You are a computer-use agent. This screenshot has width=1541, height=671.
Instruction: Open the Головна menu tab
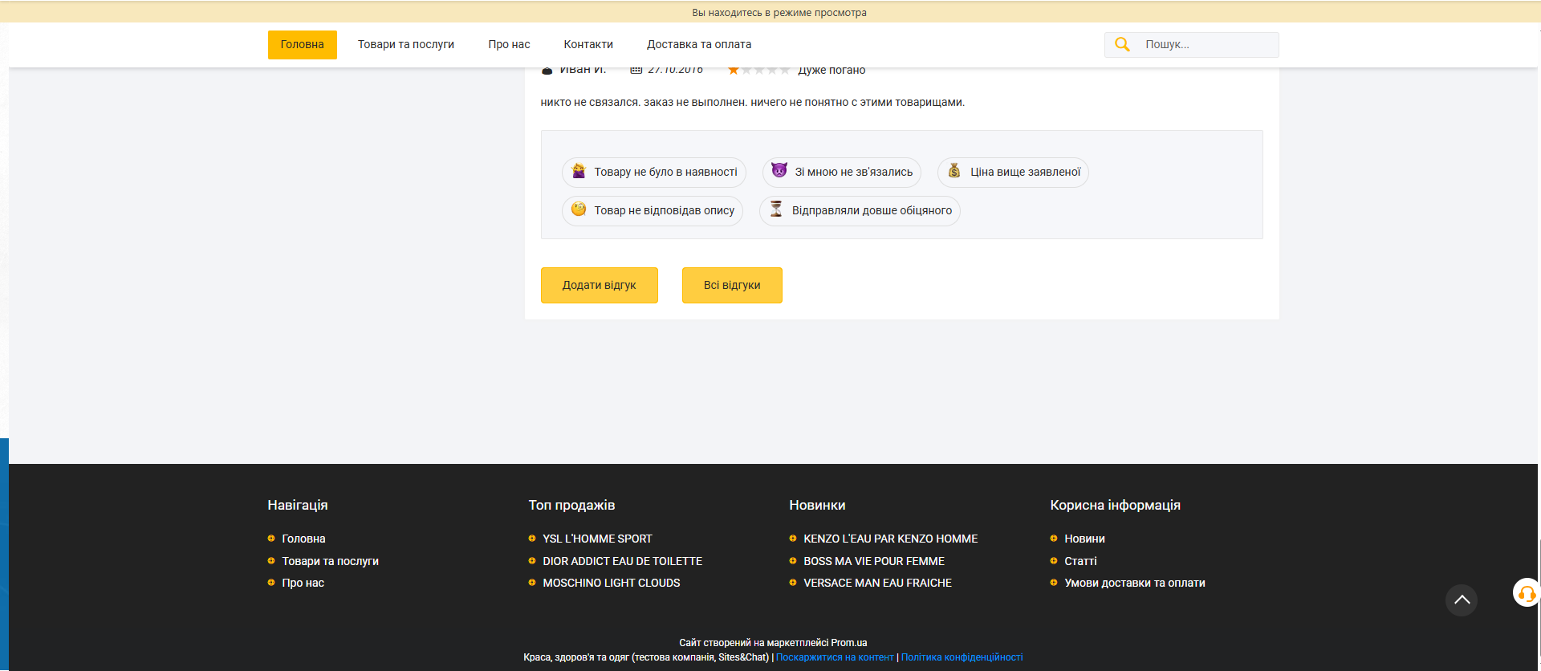click(x=302, y=45)
